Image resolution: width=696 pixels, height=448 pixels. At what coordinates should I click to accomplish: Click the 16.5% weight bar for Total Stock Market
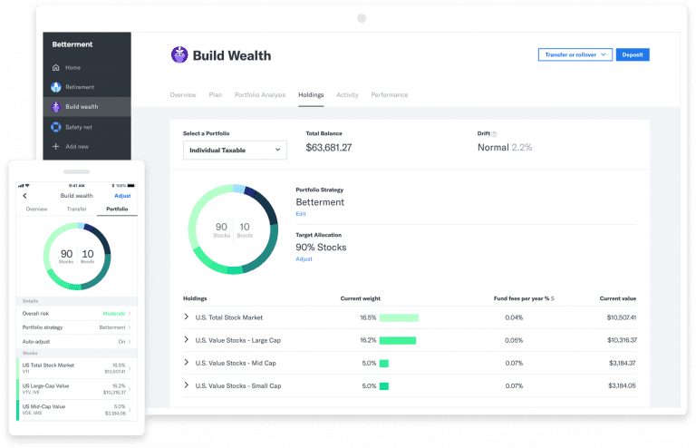pyautogui.click(x=399, y=317)
